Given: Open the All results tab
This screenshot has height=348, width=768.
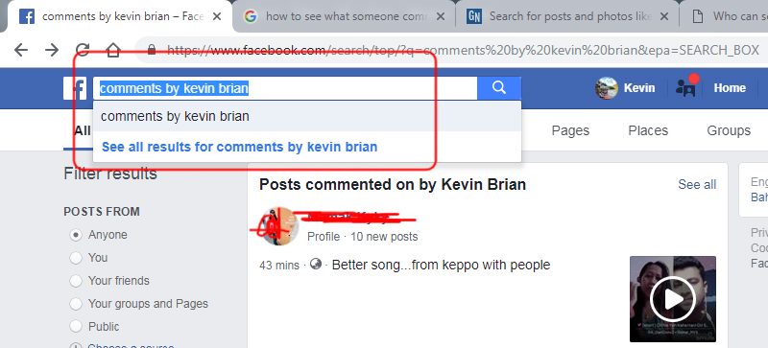Looking at the screenshot, I should [x=83, y=130].
